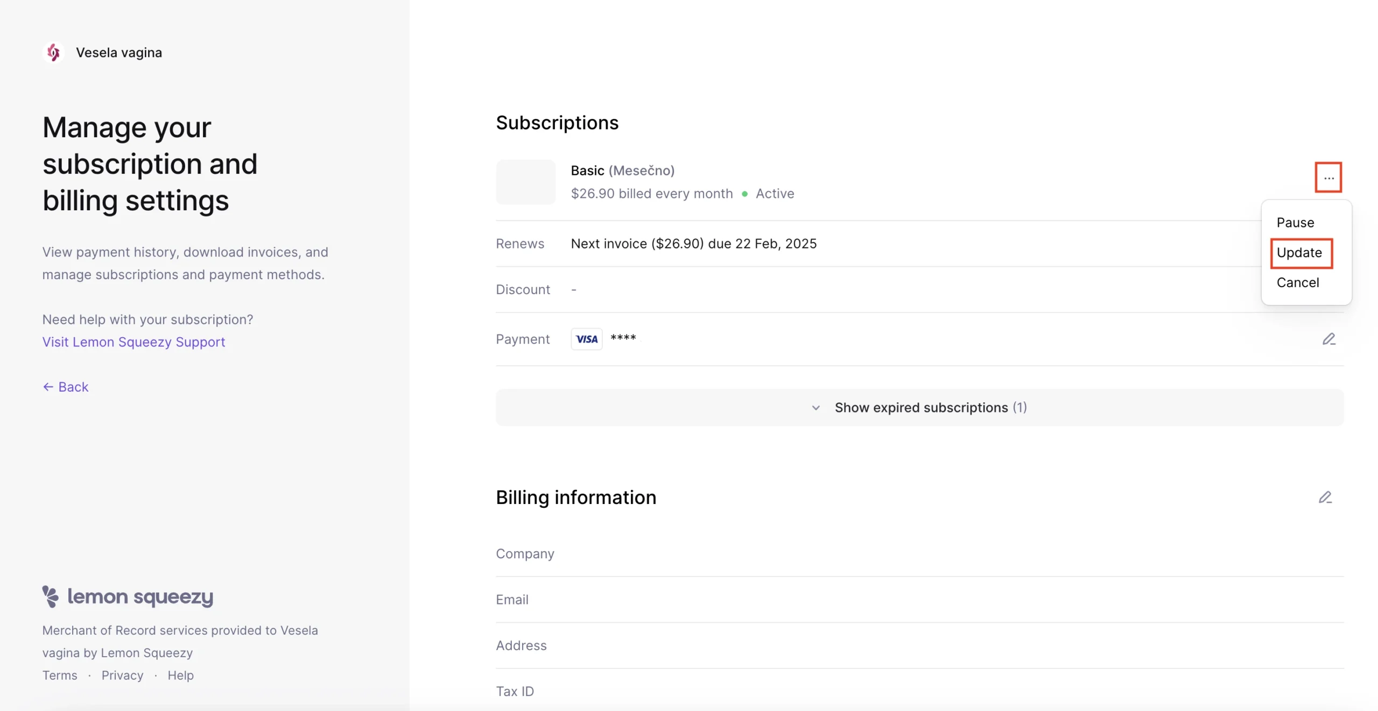Click the edit pencil next to Visa payment
1378x711 pixels.
tap(1328, 339)
